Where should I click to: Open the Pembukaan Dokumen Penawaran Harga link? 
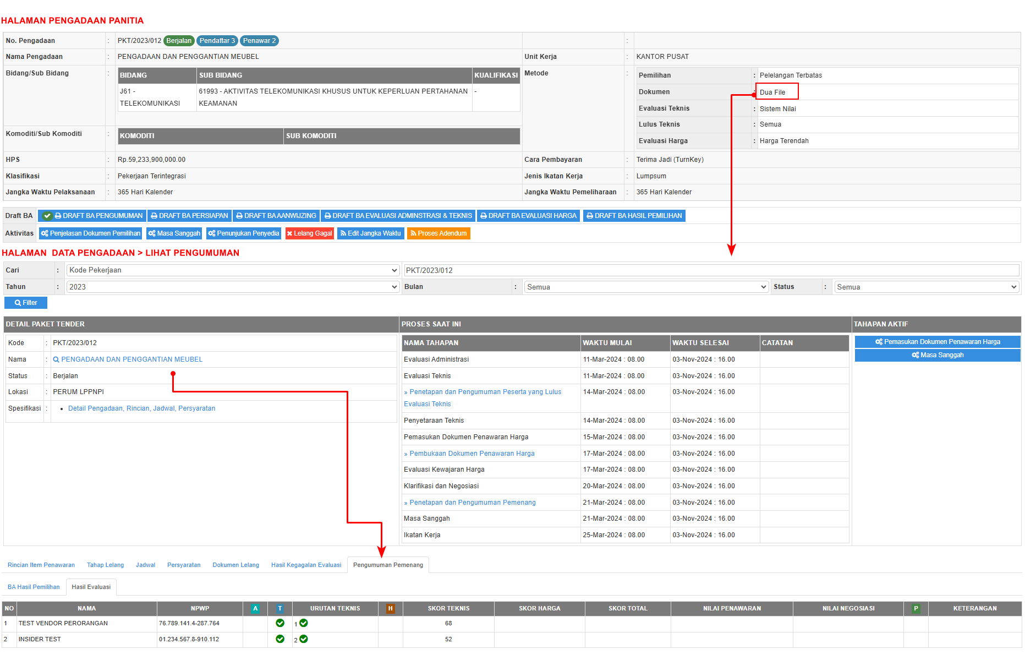tap(472, 454)
